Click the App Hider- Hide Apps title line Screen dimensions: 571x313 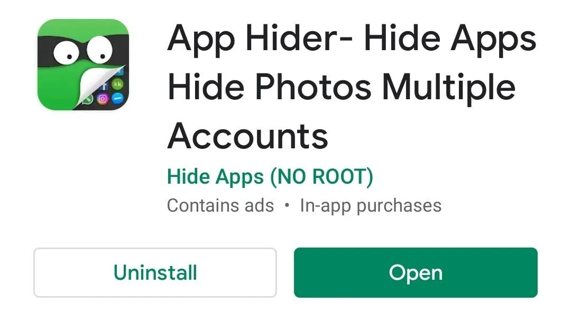coord(352,39)
